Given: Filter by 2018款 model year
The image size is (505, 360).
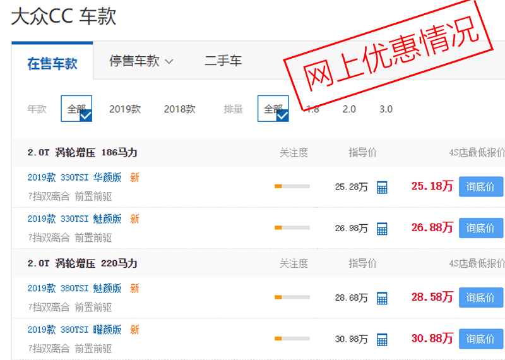Looking at the screenshot, I should click(x=180, y=109).
